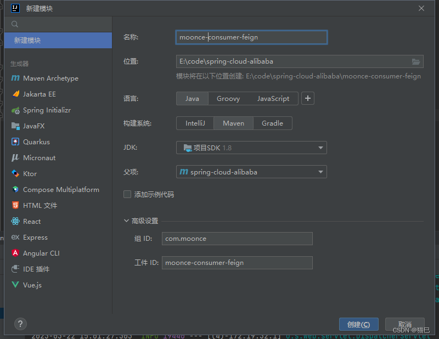Click the HTML5 file icon
439x339 pixels.
tap(15, 205)
